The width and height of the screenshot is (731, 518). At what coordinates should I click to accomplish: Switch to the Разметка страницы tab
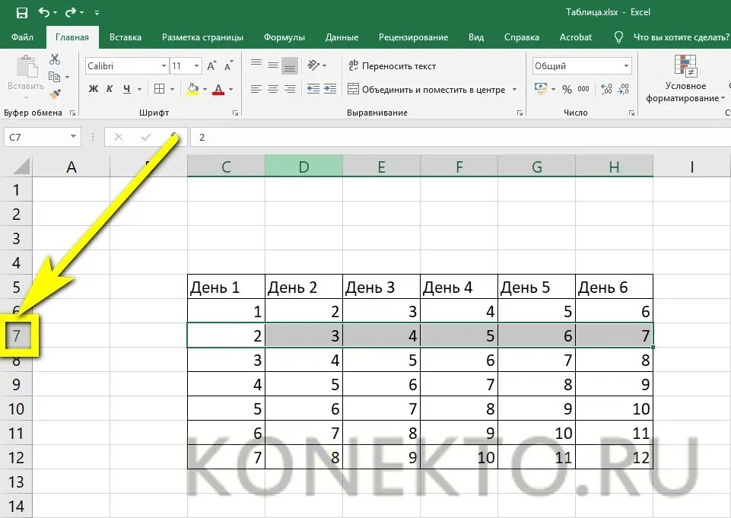point(202,37)
